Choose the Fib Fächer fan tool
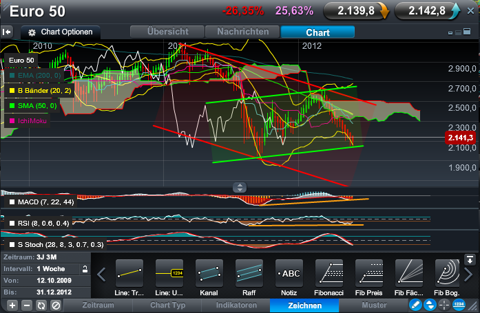This screenshot has width=480, height=313. click(409, 273)
